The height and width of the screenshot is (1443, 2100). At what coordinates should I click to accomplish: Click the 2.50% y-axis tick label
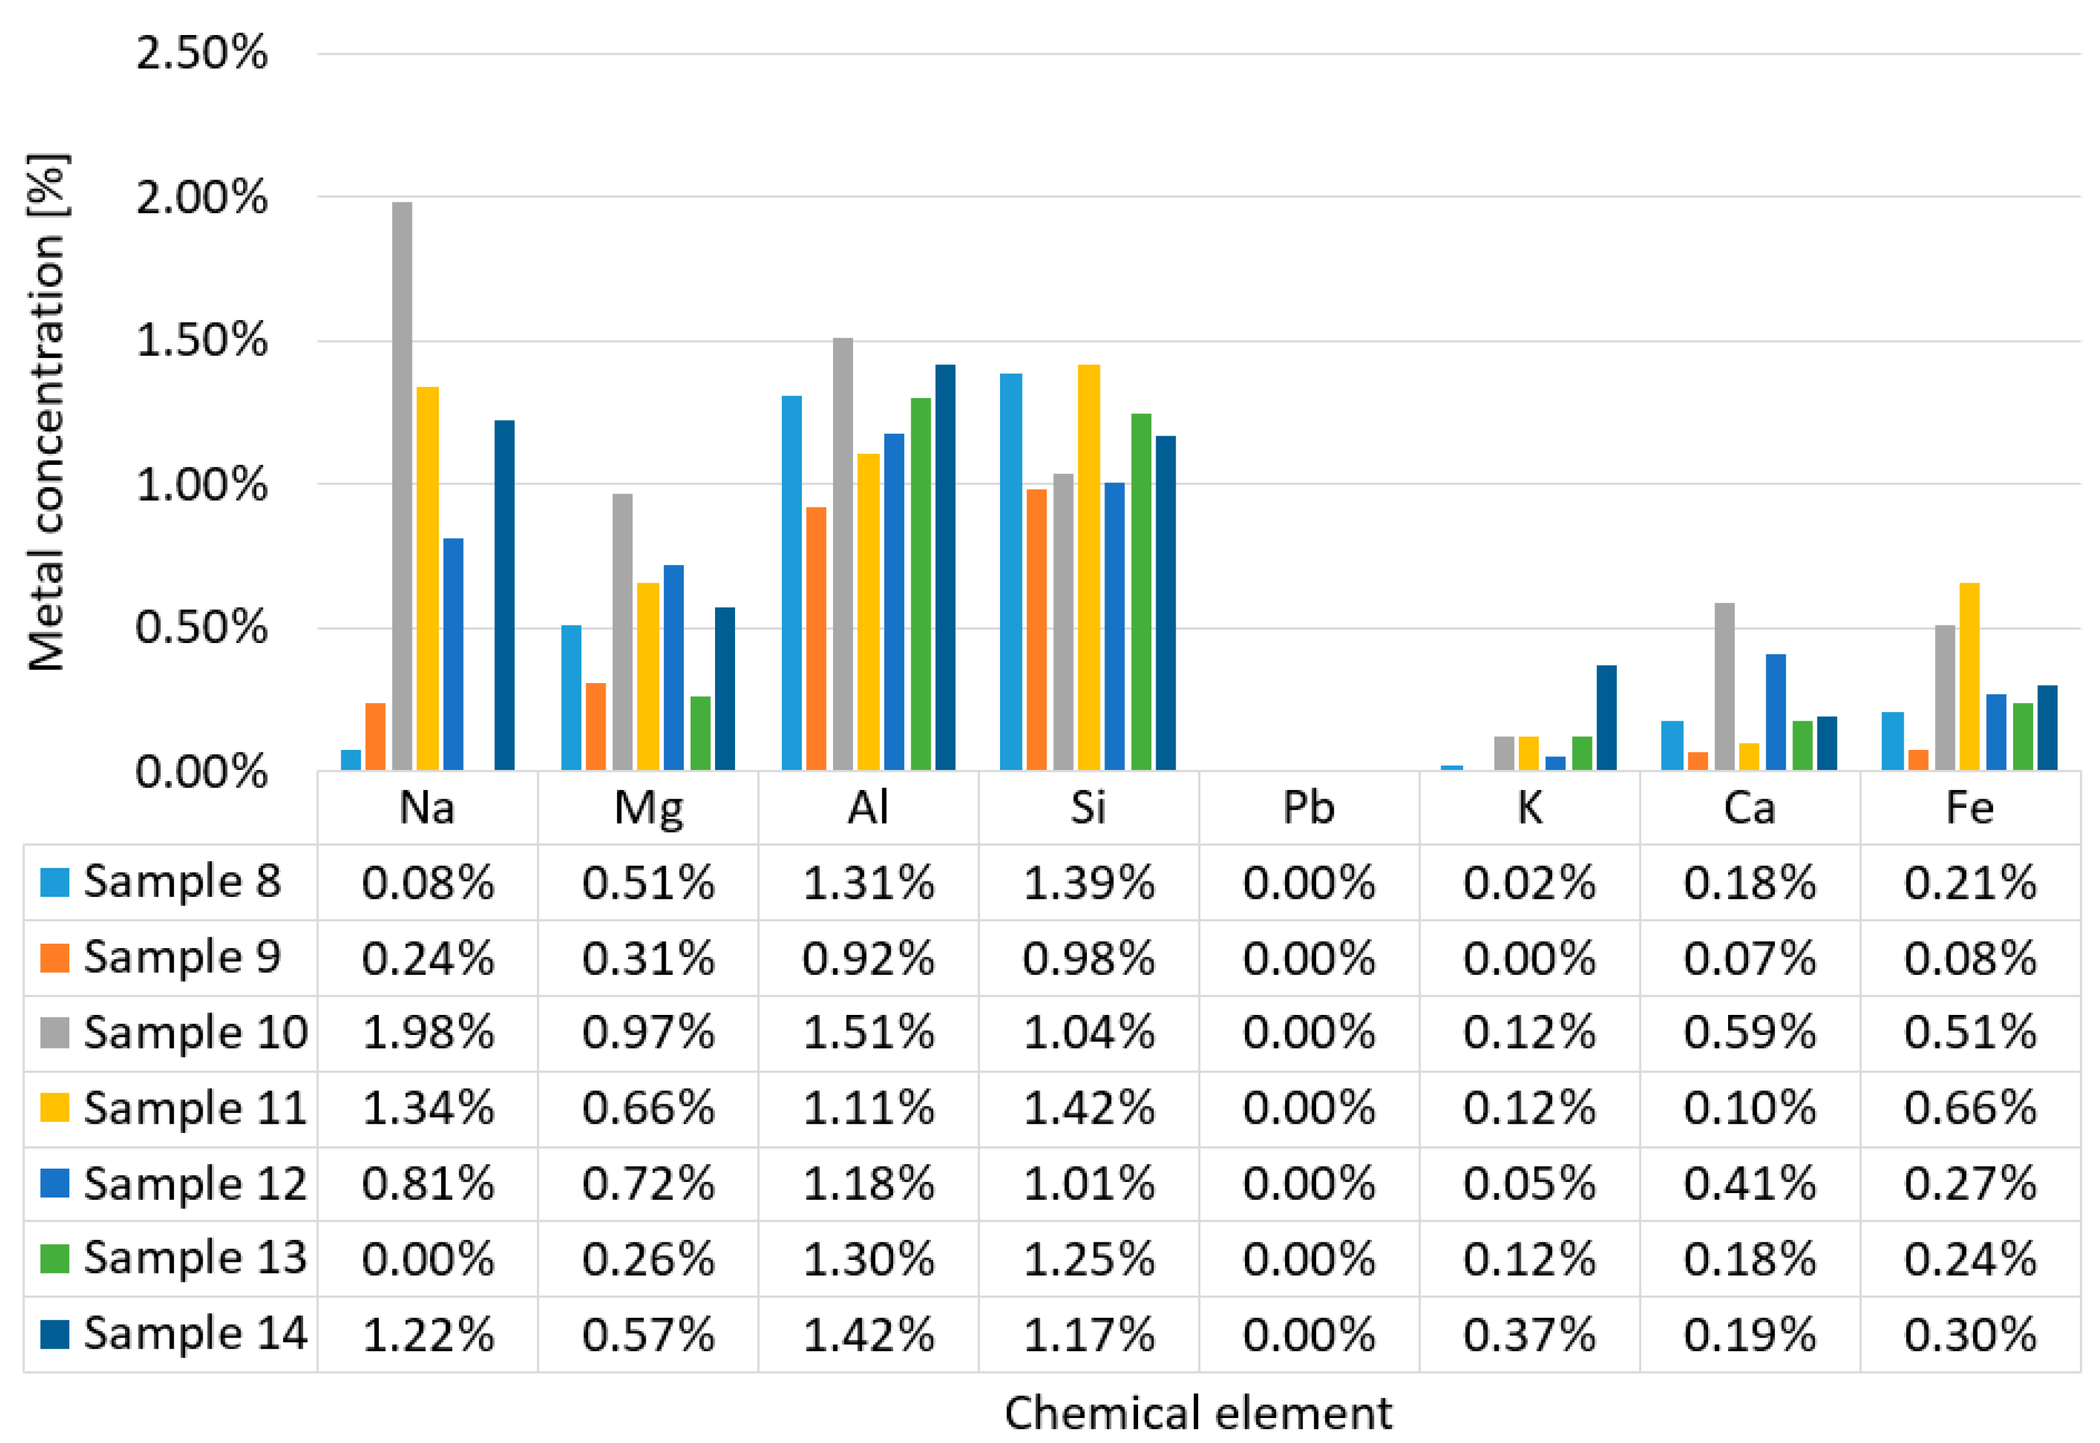202,53
